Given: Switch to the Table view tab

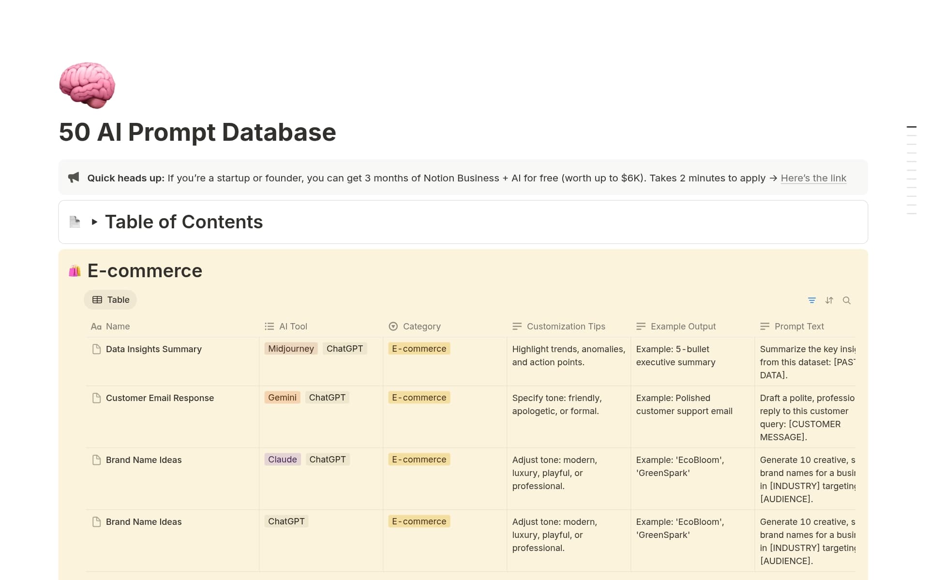Looking at the screenshot, I should 110,299.
